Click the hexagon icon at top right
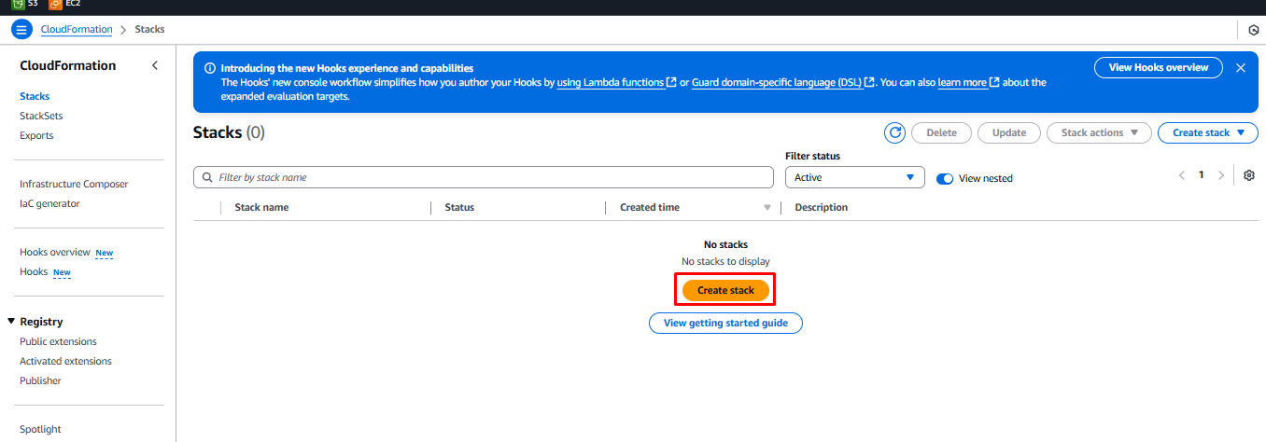 [1254, 30]
